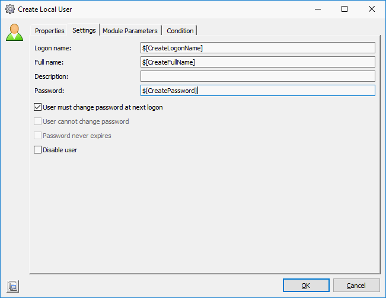
Task: Focus the Logon name field
Action: pos(257,48)
